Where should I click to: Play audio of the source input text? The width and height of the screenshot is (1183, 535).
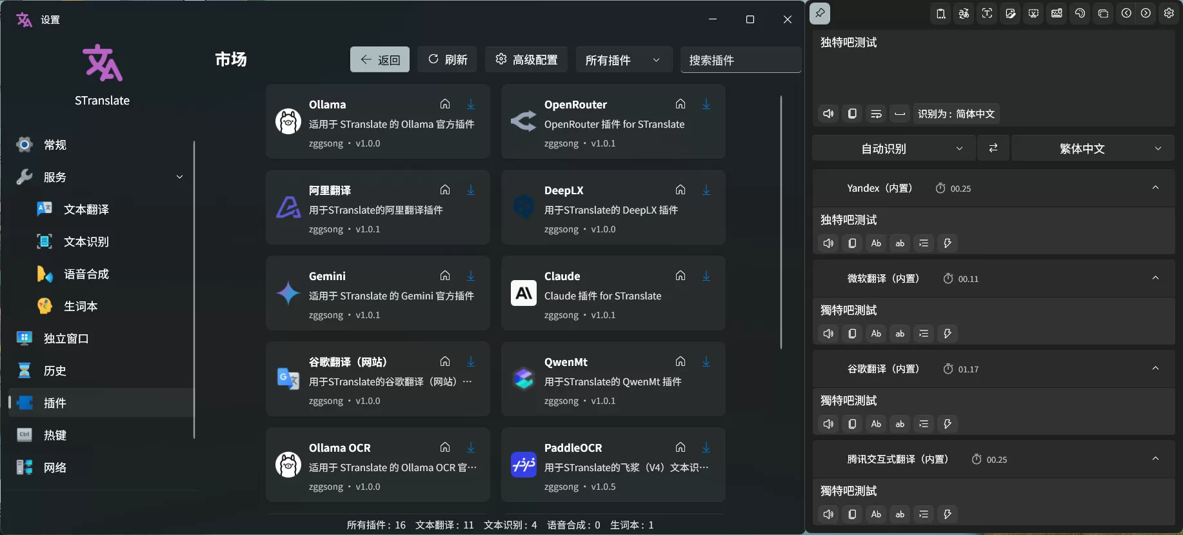tap(829, 114)
